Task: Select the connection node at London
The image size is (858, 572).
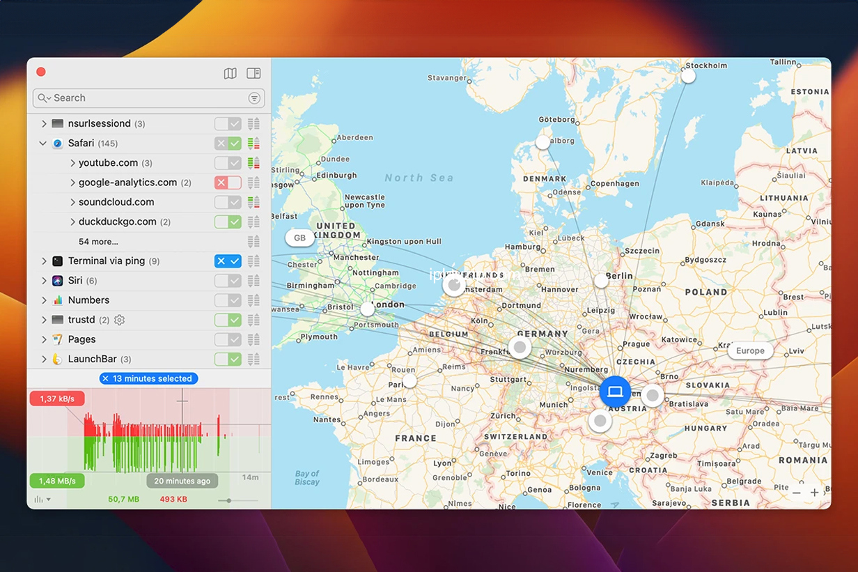Action: pos(367,309)
